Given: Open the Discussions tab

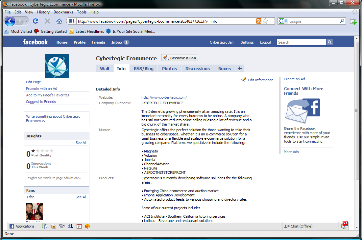Looking at the screenshot, I should pyautogui.click(x=198, y=69).
